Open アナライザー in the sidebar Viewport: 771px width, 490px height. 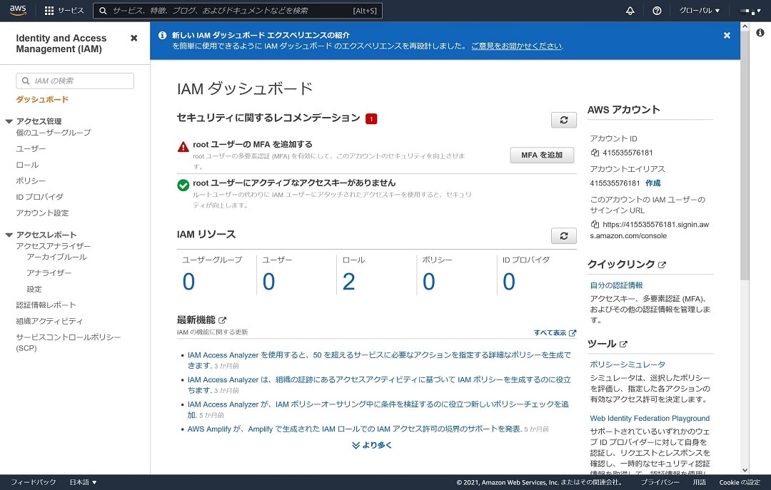tap(49, 272)
